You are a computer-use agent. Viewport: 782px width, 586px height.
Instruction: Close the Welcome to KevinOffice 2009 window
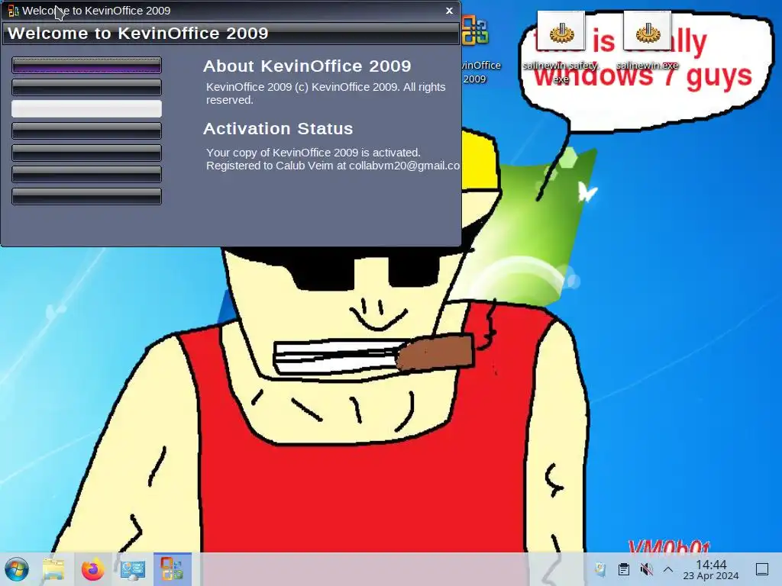pos(449,11)
